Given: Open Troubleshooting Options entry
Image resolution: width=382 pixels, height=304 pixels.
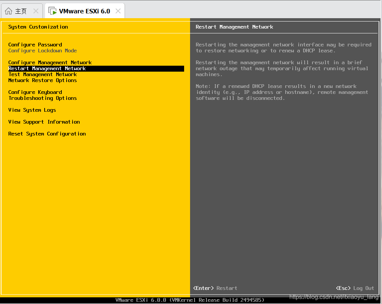Looking at the screenshot, I should click(x=43, y=98).
